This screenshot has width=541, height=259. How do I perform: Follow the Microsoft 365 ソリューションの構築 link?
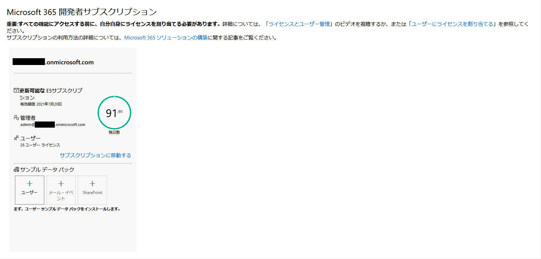coord(166,37)
